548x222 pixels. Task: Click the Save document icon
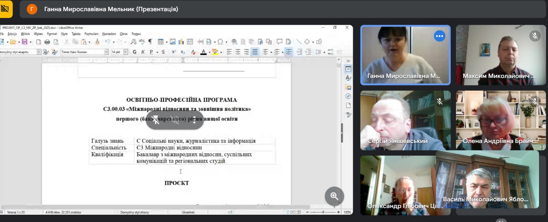24,42
